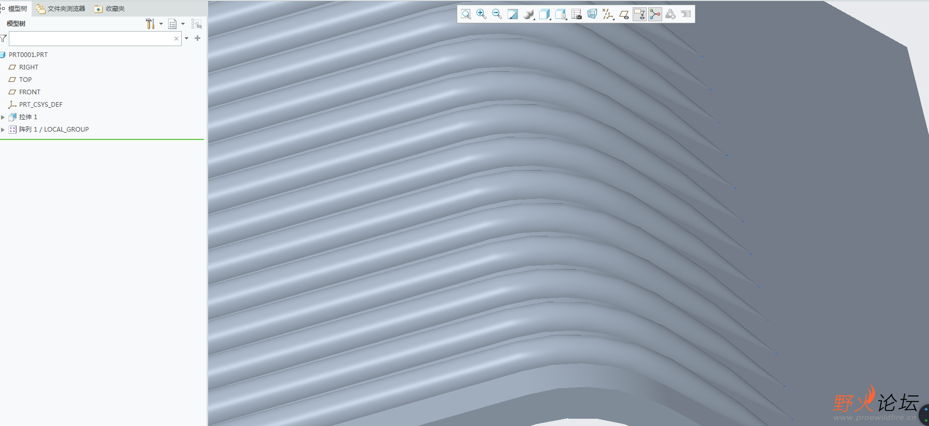Toggle plane display with eye icon
This screenshot has width=929, height=426.
pos(624,15)
